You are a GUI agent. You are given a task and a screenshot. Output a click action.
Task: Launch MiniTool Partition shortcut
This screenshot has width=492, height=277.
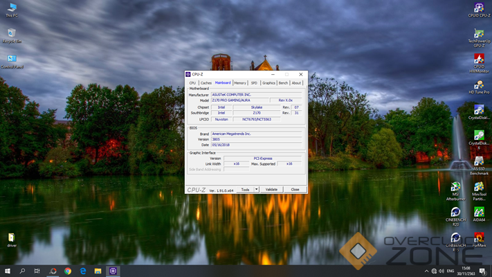point(479,191)
